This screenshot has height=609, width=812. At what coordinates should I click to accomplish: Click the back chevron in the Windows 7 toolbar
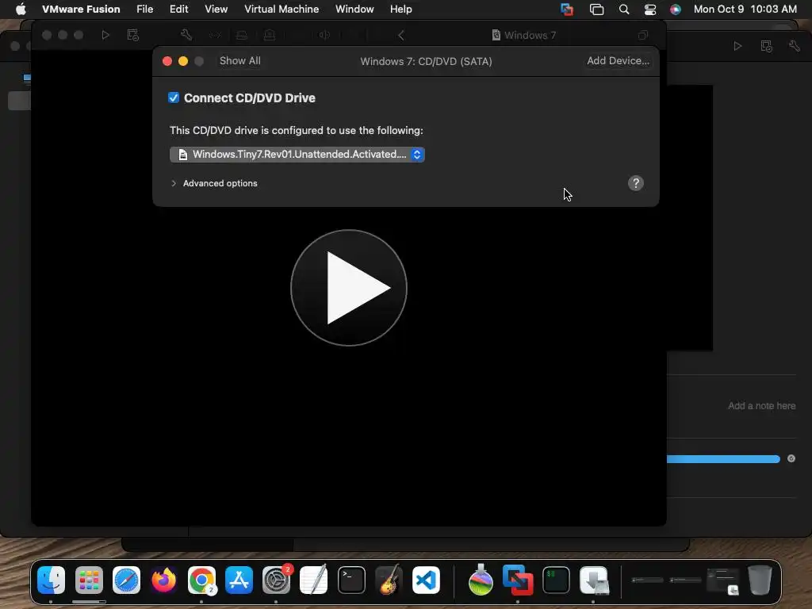400,35
